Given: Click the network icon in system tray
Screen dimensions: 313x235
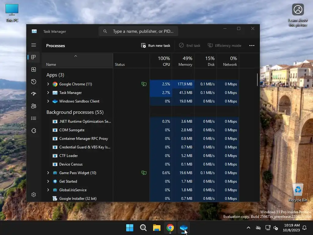Looking at the screenshot, I should 268,228.
